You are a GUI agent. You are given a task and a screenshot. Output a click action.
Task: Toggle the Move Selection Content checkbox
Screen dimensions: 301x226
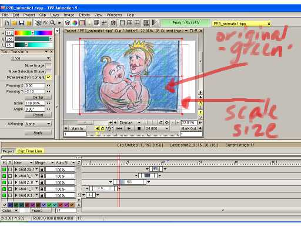point(48,77)
